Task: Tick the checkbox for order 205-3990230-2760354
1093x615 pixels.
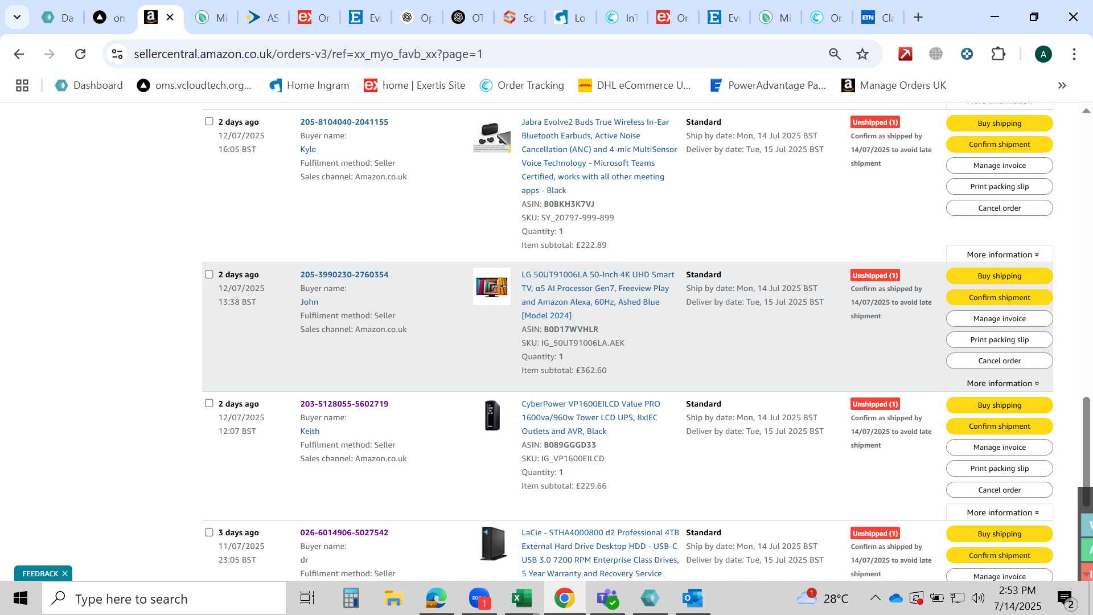Action: click(209, 274)
